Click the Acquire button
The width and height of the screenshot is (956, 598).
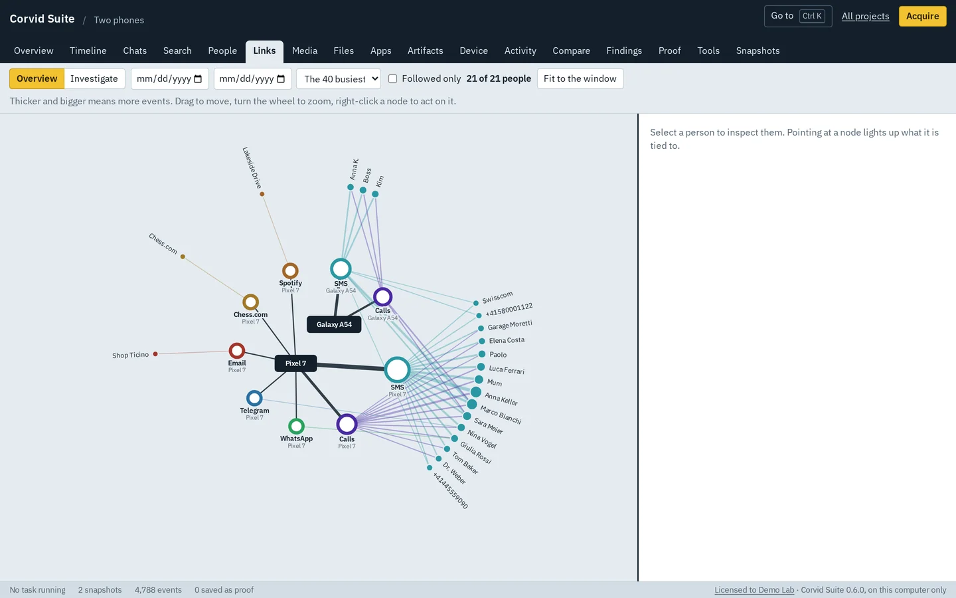point(923,16)
